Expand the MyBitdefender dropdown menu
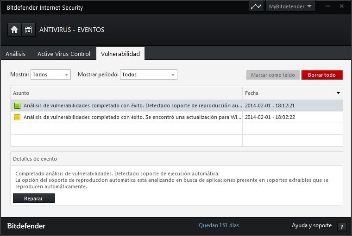Image resolution: width=352 pixels, height=236 pixels. point(290,6)
